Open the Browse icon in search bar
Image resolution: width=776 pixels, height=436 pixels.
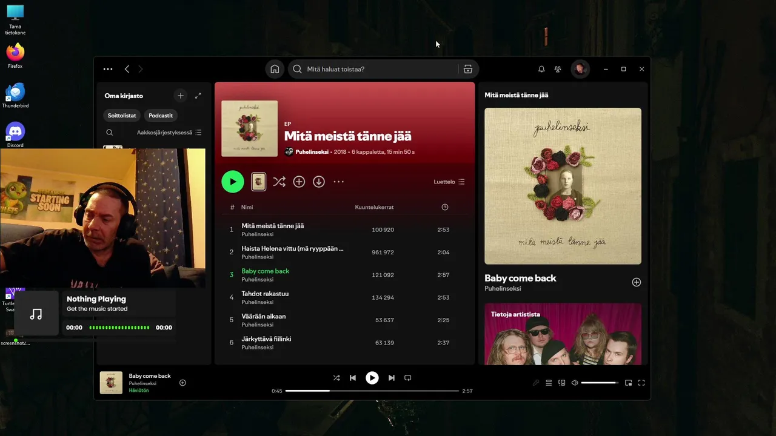468,69
